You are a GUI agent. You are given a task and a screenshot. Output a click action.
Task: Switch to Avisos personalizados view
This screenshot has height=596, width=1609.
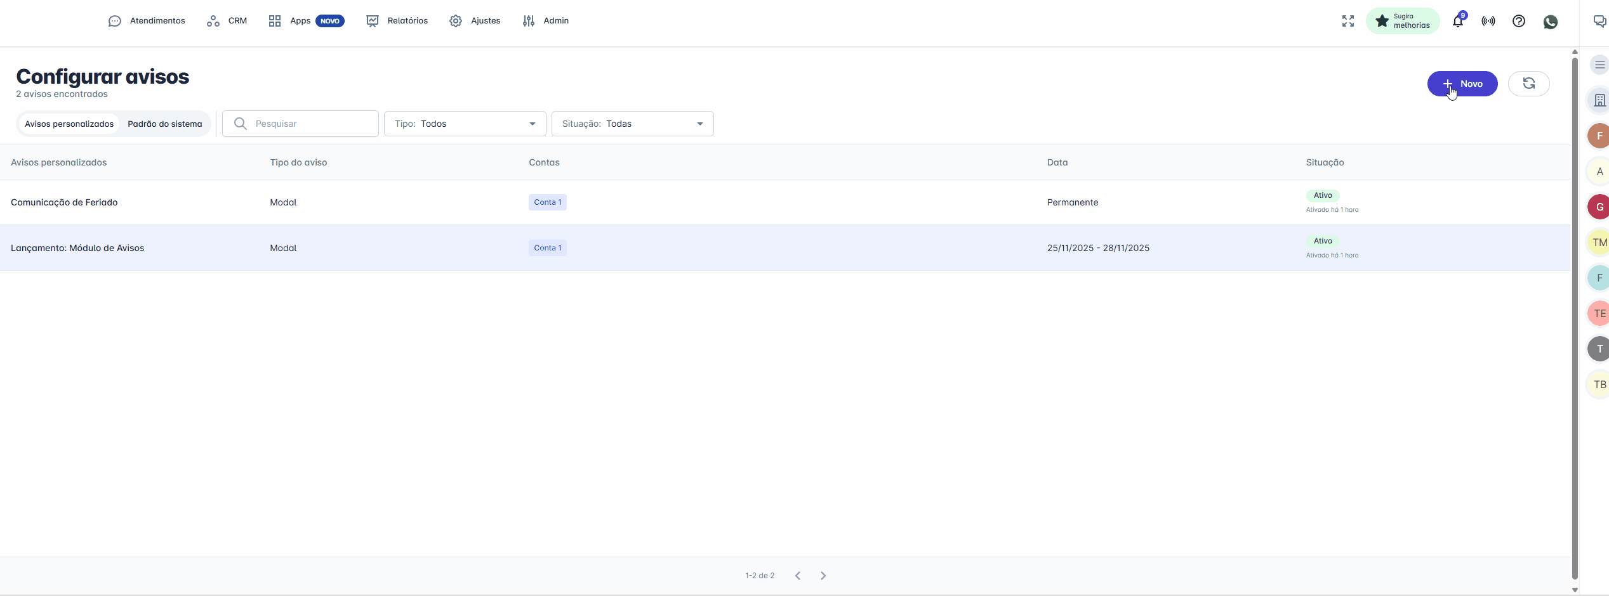pyautogui.click(x=69, y=124)
